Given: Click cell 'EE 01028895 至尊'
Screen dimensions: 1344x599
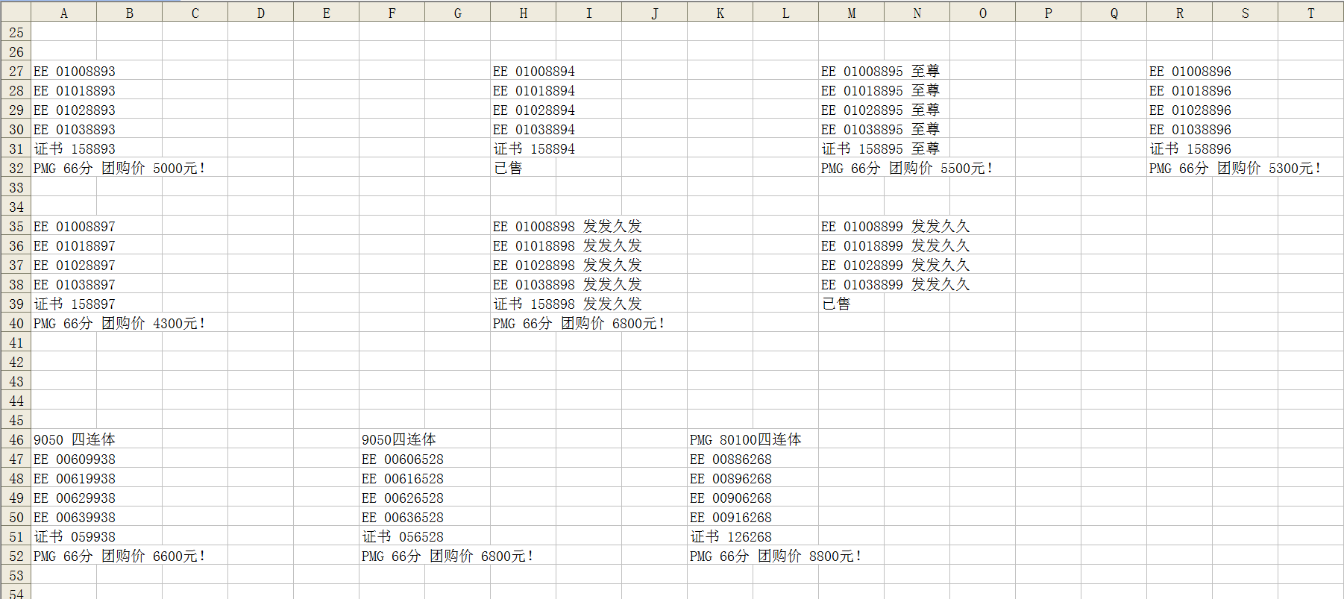Looking at the screenshot, I should tap(880, 110).
